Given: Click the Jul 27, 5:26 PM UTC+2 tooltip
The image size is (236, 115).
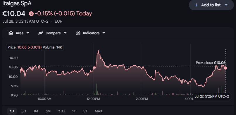Looking at the screenshot, I should [211, 96].
